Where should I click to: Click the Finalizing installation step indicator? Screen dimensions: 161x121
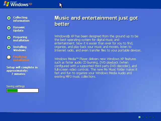click(x=9, y=57)
